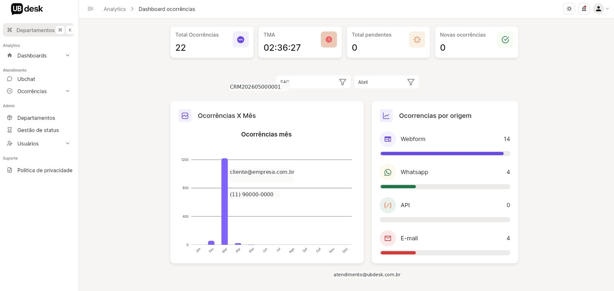Screen dimensions: 614x291
Task: Click the Mar bar in the chart
Action: [x=224, y=201]
